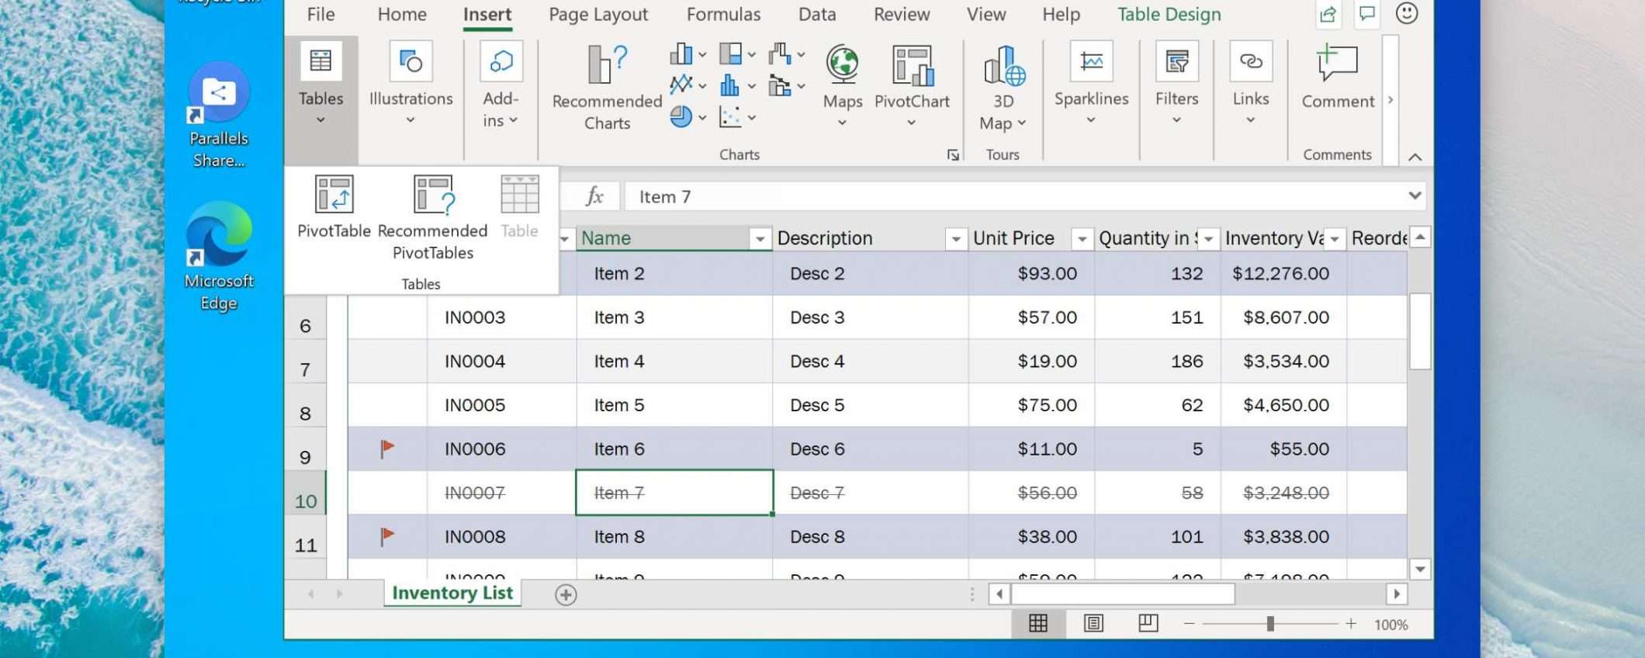Enable Page Break Preview view
The image size is (1645, 658).
(1148, 624)
